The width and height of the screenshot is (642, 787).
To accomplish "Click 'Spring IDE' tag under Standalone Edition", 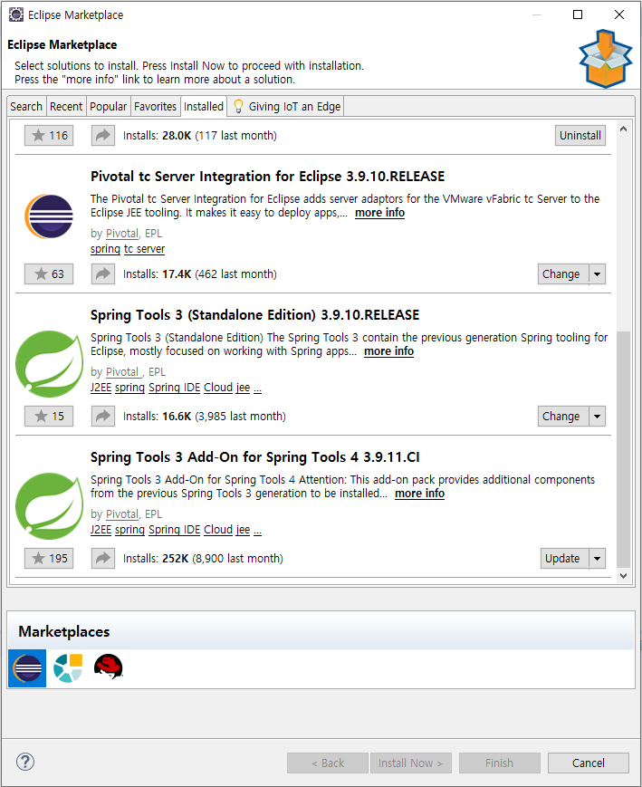I will 174,388.
